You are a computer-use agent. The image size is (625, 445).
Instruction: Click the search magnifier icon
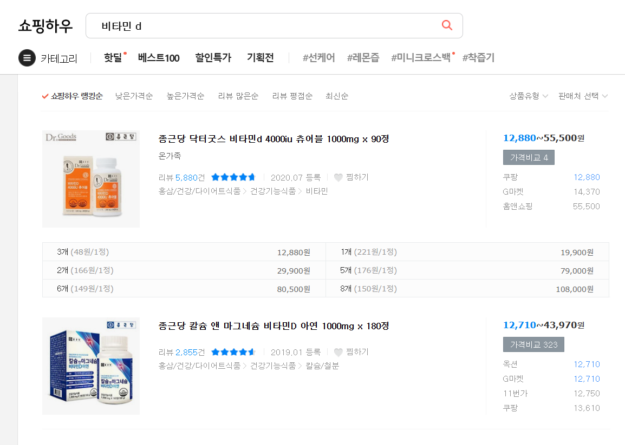[x=447, y=25]
